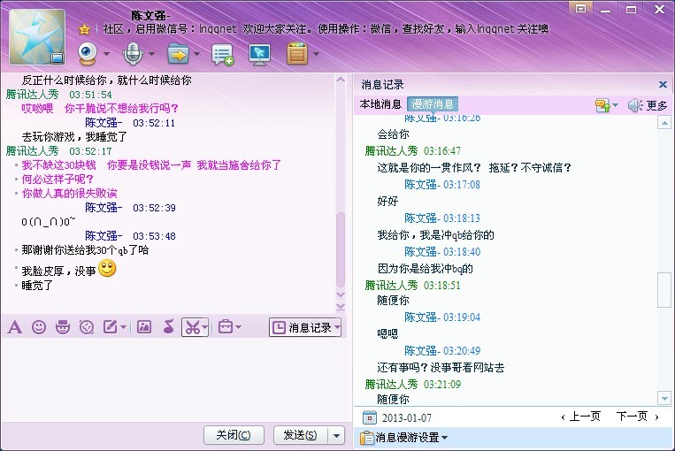Create a discussion group icon
The height and width of the screenshot is (451, 675).
223,55
